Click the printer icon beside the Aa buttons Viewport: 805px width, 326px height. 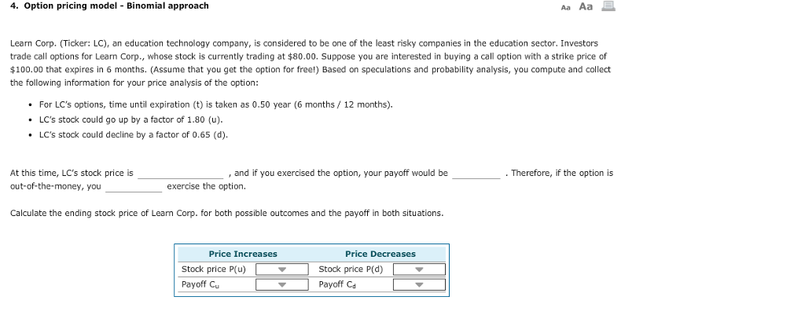608,6
